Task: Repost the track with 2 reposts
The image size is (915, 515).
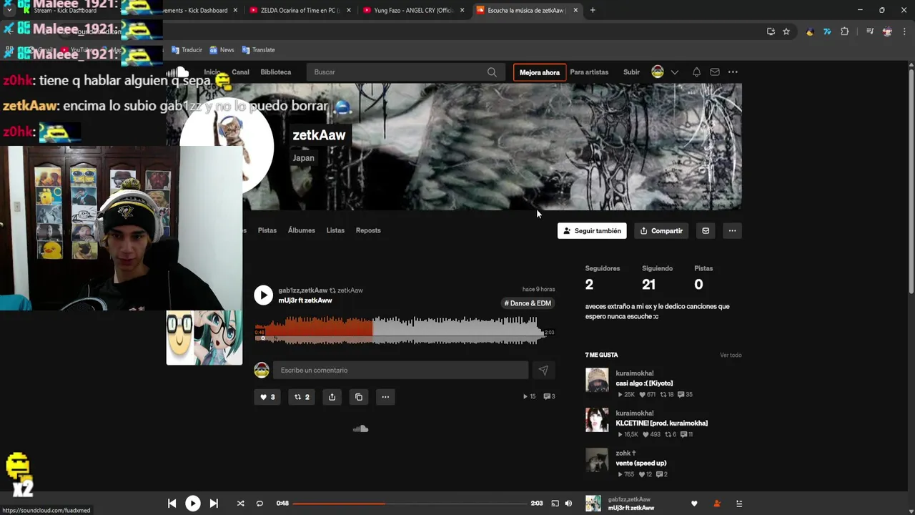Action: (302, 397)
